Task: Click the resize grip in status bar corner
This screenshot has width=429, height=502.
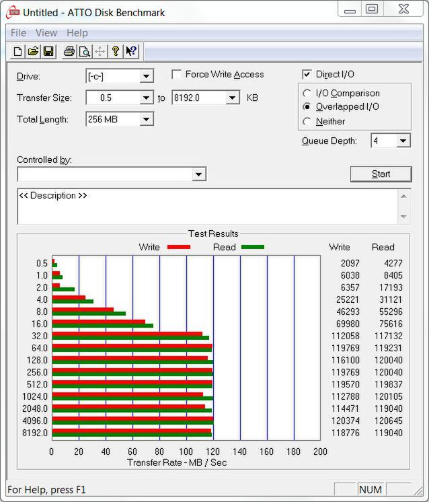Action: coord(418,491)
